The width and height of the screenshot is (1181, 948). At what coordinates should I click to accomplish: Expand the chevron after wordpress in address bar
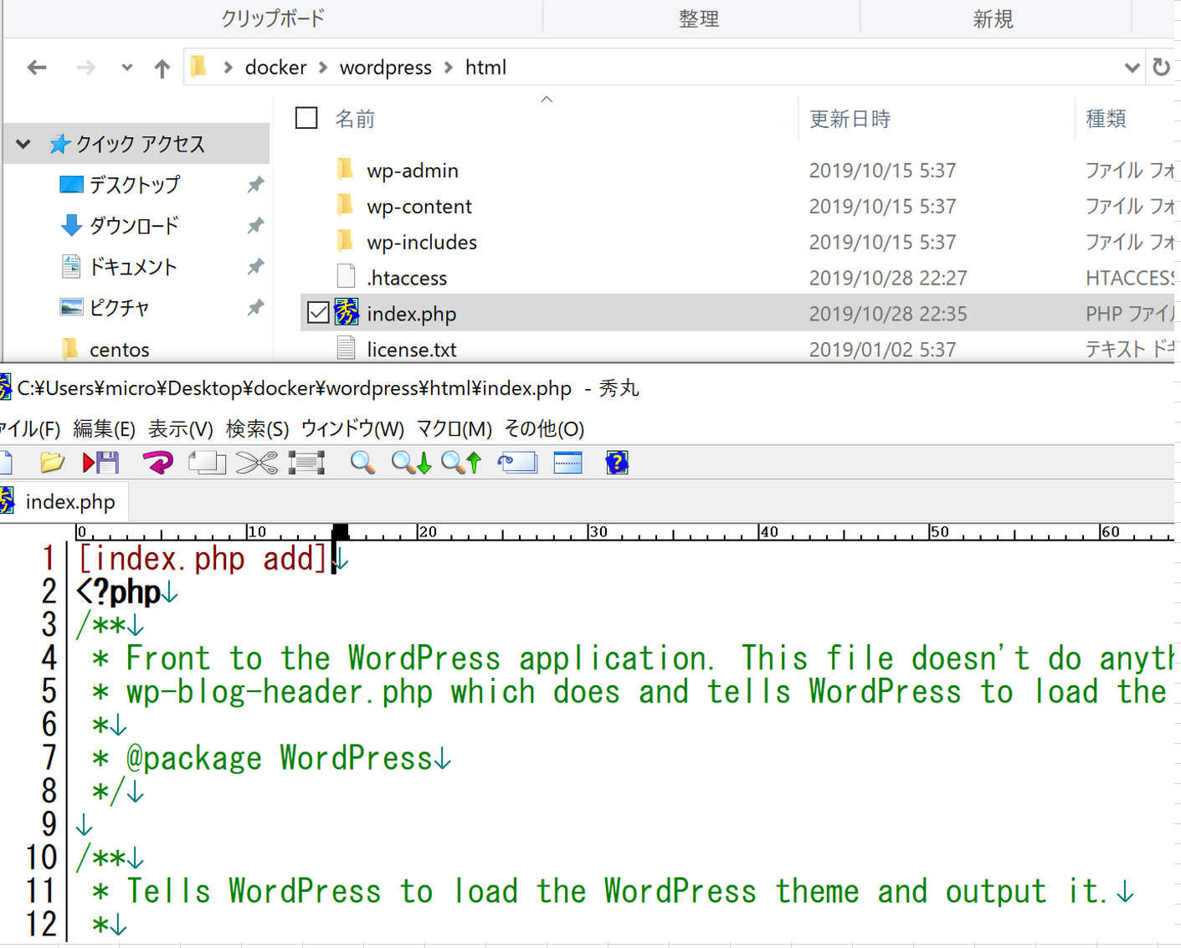tap(449, 67)
